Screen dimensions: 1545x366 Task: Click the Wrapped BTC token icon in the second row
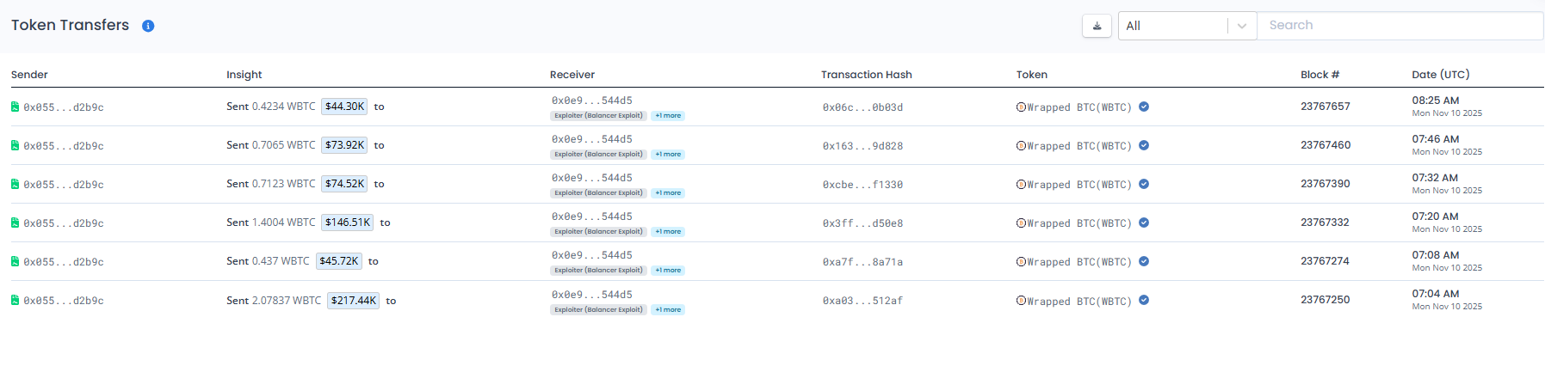1021,146
